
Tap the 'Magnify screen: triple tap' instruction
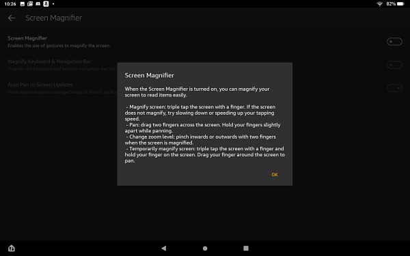tap(200, 113)
